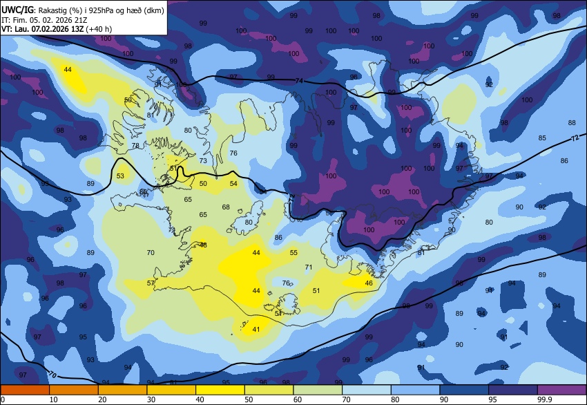The width and height of the screenshot is (587, 405).
Task: Click the legend tick label '40'
Action: (200, 399)
